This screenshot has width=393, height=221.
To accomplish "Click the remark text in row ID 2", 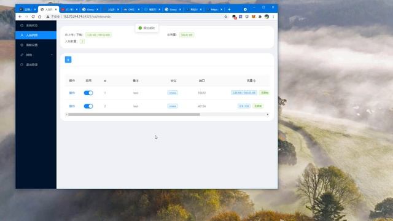I will pyautogui.click(x=136, y=106).
